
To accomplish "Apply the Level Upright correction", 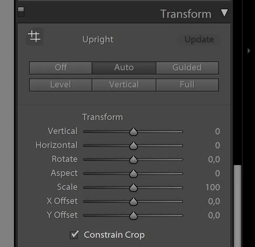I will pyautogui.click(x=61, y=85).
